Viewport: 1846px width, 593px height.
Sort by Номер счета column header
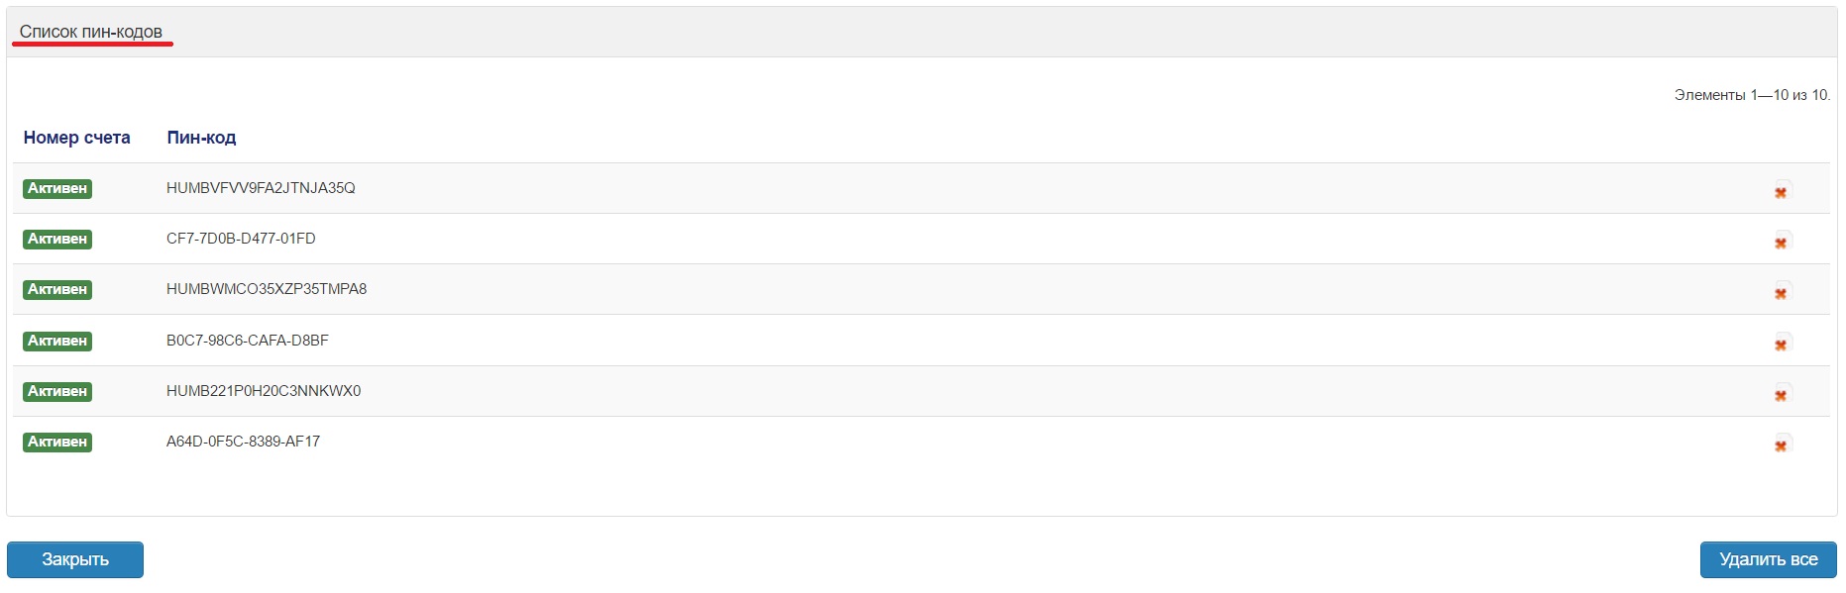point(77,138)
